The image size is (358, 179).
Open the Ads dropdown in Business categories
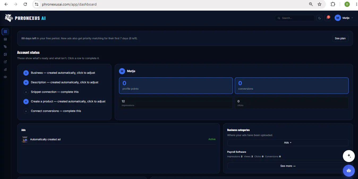(x=288, y=142)
